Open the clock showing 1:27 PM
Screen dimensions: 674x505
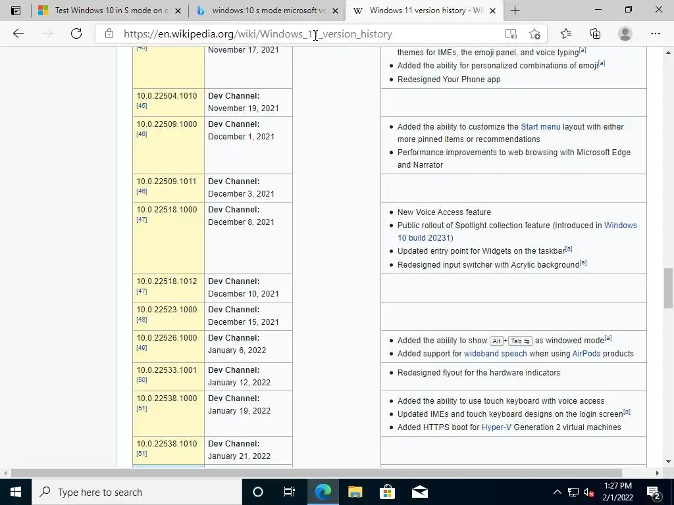coord(617,492)
